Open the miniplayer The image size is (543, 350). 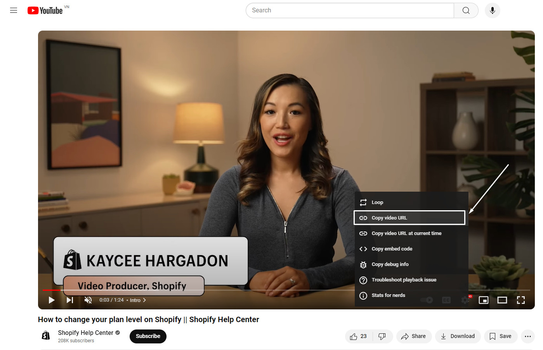[484, 300]
